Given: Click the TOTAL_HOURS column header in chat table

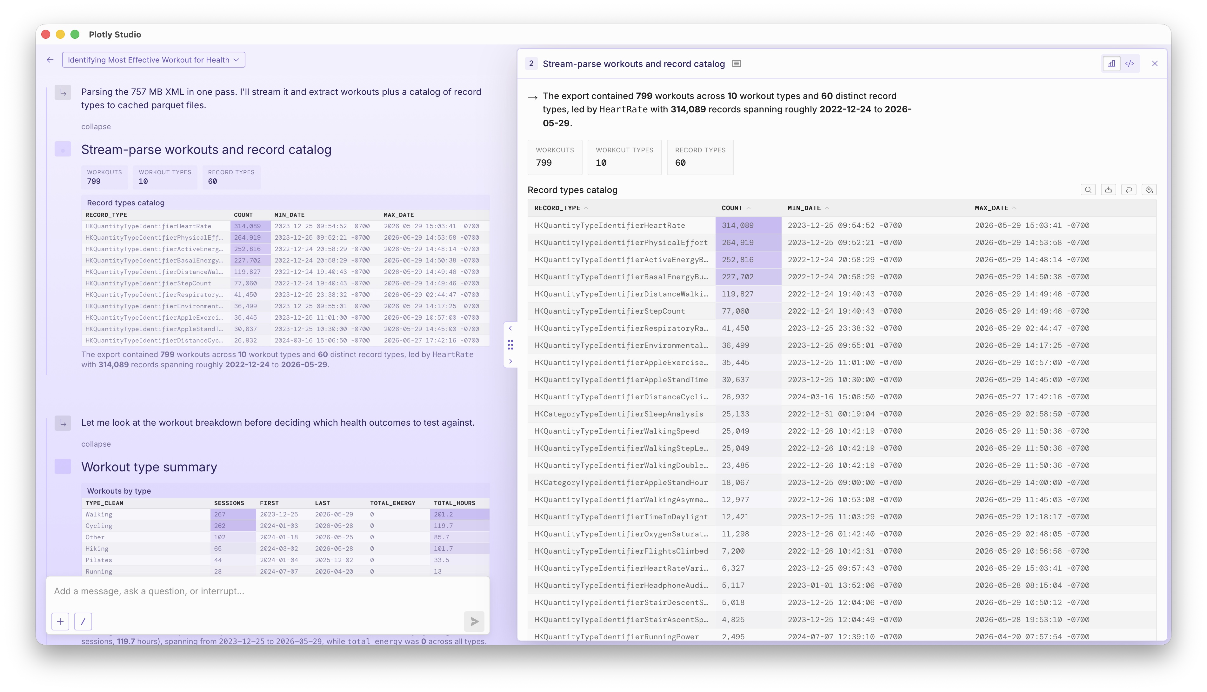Looking at the screenshot, I should coord(454,503).
